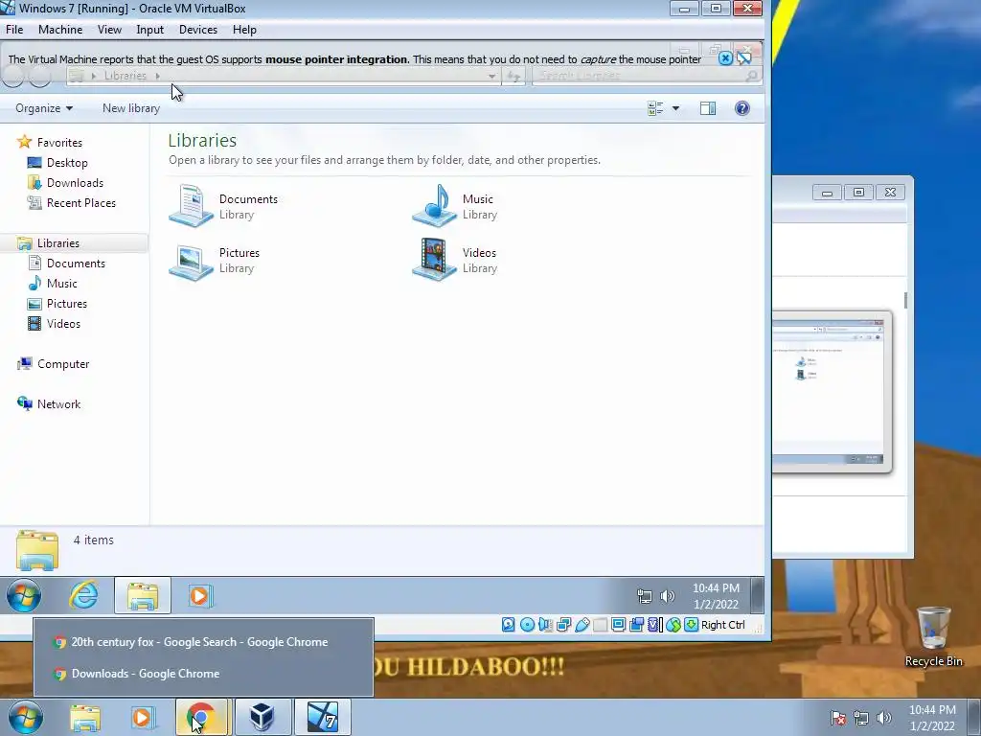Open Windows Media Player in guest taskbar

200,595
